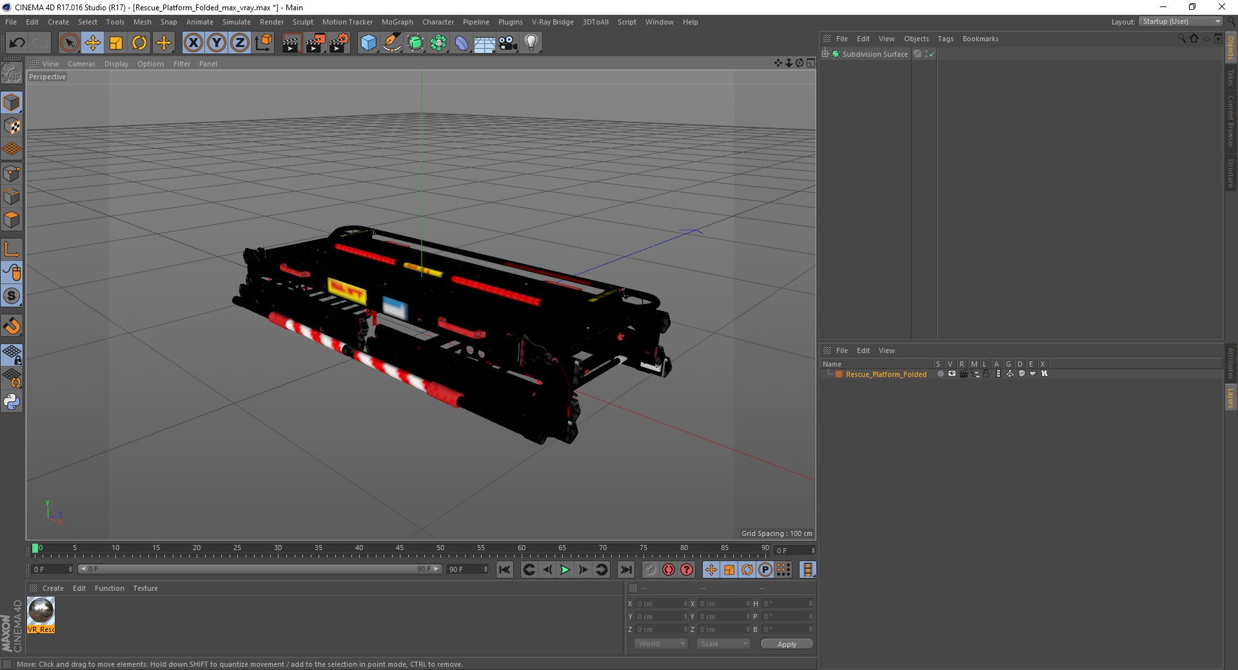Image resolution: width=1238 pixels, height=670 pixels.
Task: Click end frame 90 F stepper
Action: tap(486, 569)
